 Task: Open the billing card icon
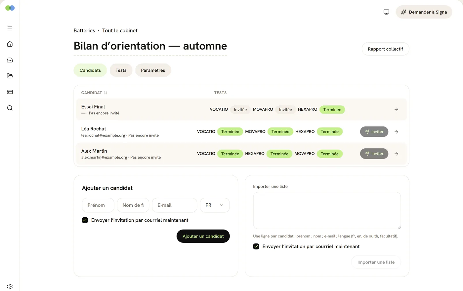10,92
